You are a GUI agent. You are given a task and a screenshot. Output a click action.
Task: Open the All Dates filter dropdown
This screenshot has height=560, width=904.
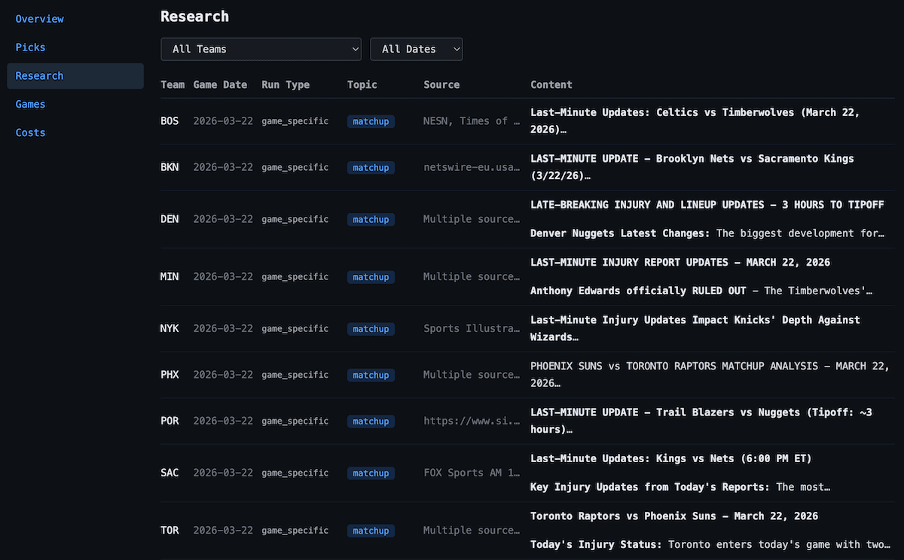click(416, 49)
